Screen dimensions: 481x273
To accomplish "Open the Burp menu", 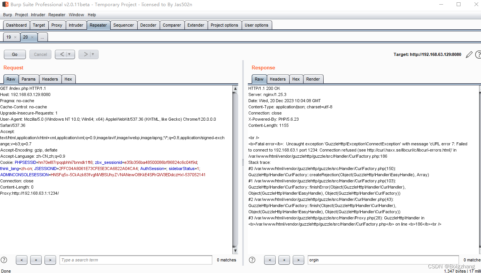I will (x=8, y=15).
